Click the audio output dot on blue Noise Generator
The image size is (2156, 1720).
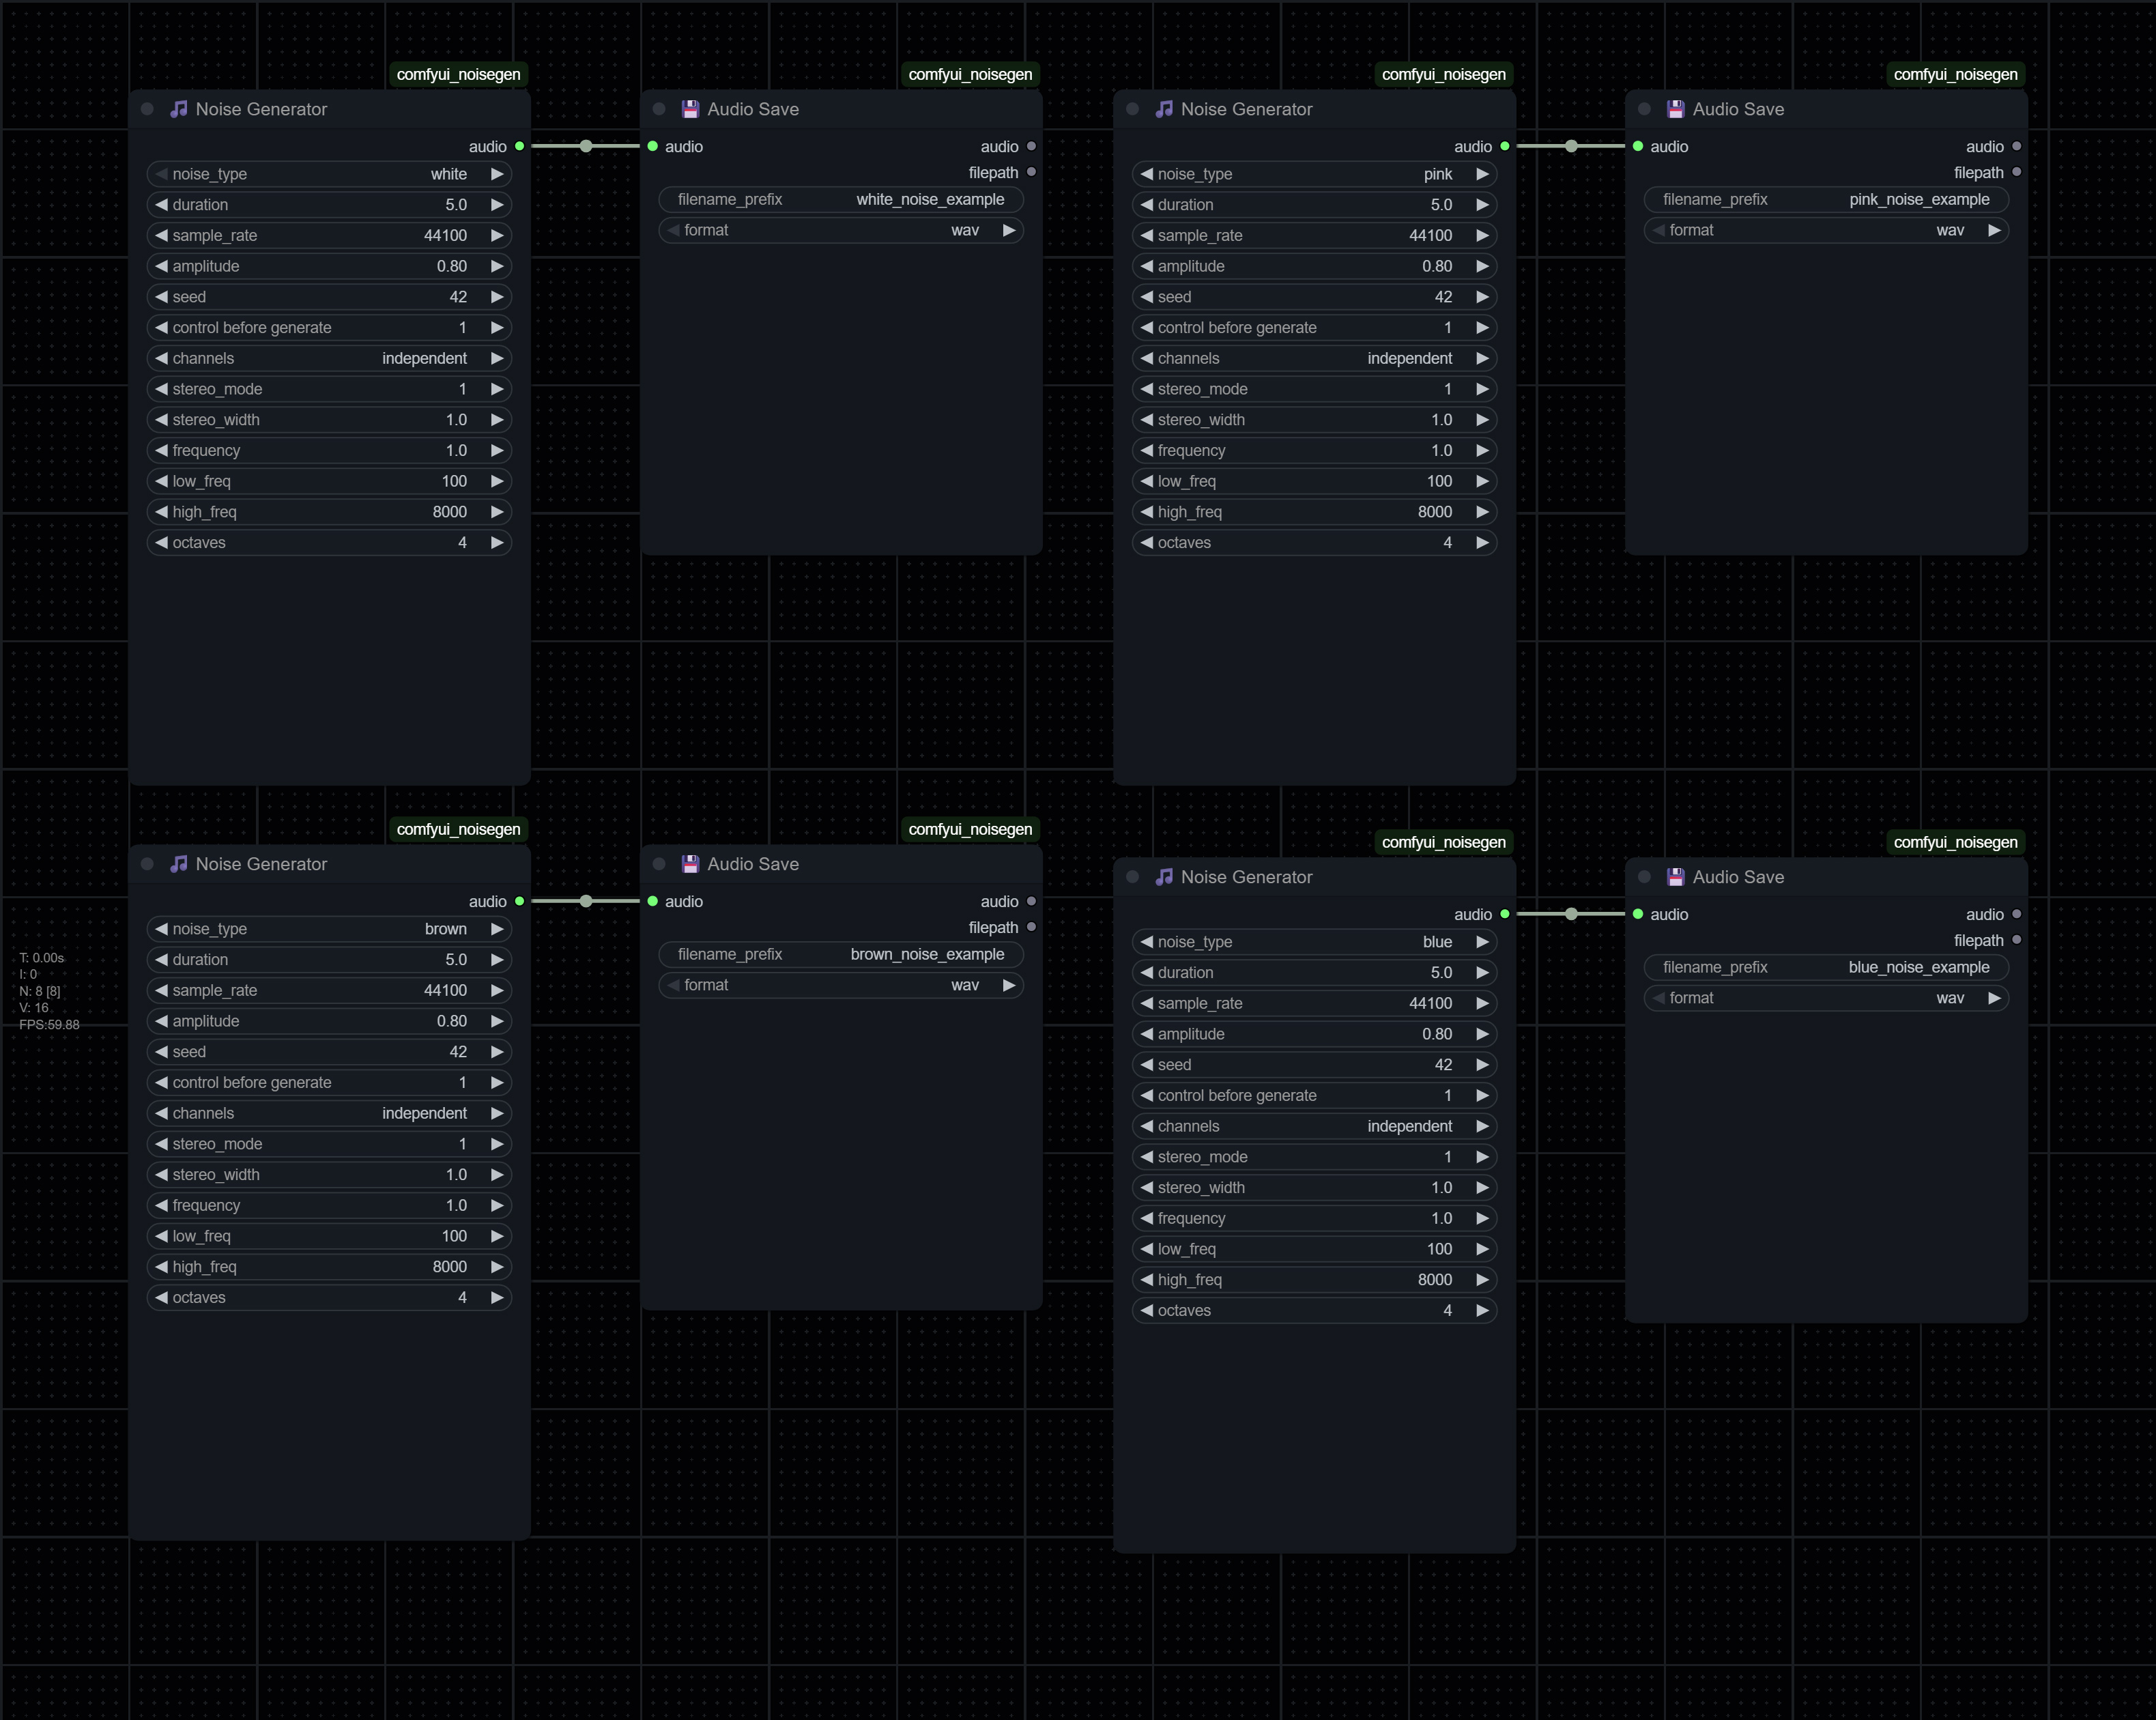click(1504, 914)
